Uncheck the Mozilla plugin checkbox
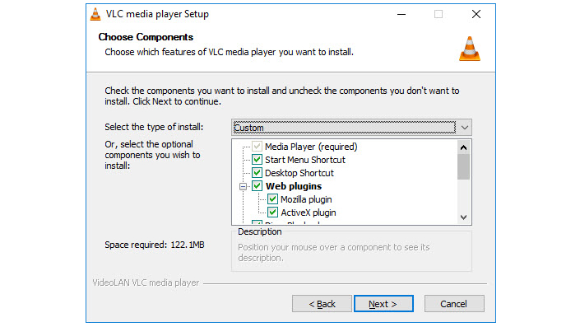Screen dimensions: 580x327 click(272, 199)
